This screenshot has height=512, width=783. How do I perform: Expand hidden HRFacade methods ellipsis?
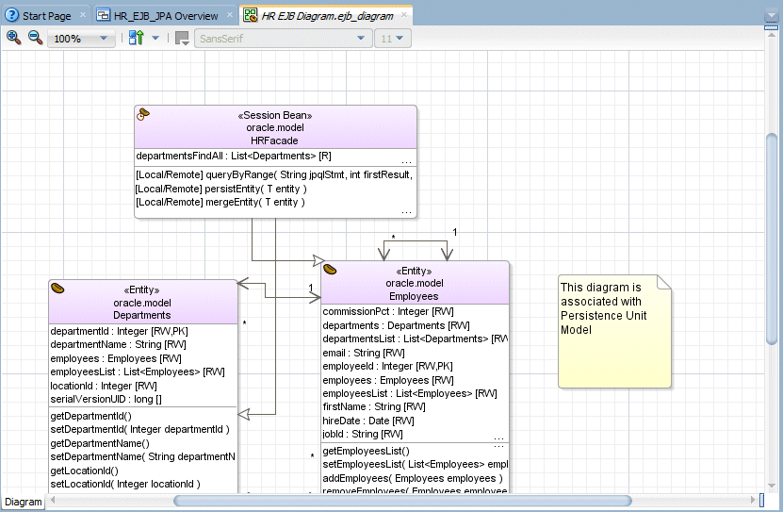[x=406, y=213]
